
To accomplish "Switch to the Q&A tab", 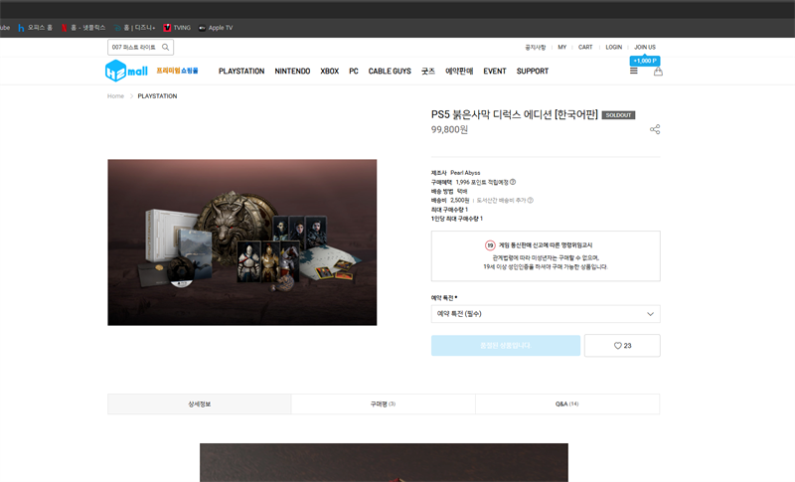I will (566, 404).
